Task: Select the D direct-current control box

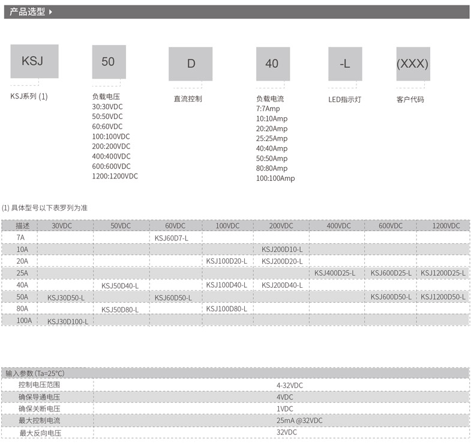Action: pos(191,64)
